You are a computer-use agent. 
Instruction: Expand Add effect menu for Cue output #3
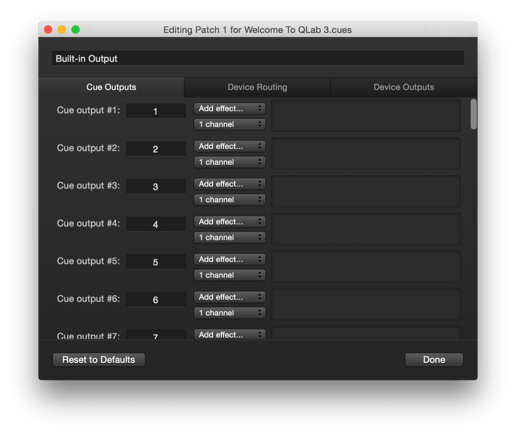(x=230, y=184)
